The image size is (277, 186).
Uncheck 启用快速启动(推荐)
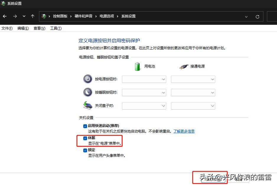(85, 126)
